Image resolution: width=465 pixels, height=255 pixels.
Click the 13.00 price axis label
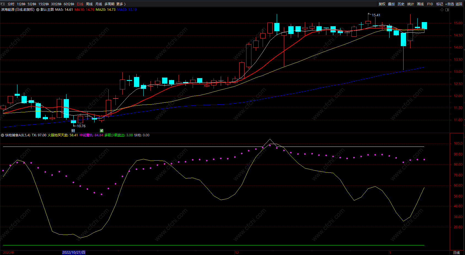pyautogui.click(x=458, y=72)
